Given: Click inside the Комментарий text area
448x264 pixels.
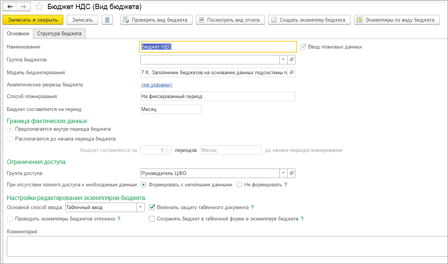Looking at the screenshot, I should pos(227,246).
